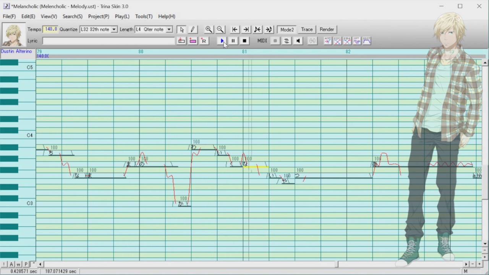Click the first envelope preset icon
This screenshot has width=489, height=275.
[328, 41]
